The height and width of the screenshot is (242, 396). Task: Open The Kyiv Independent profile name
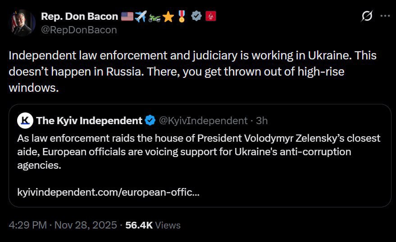click(x=89, y=121)
